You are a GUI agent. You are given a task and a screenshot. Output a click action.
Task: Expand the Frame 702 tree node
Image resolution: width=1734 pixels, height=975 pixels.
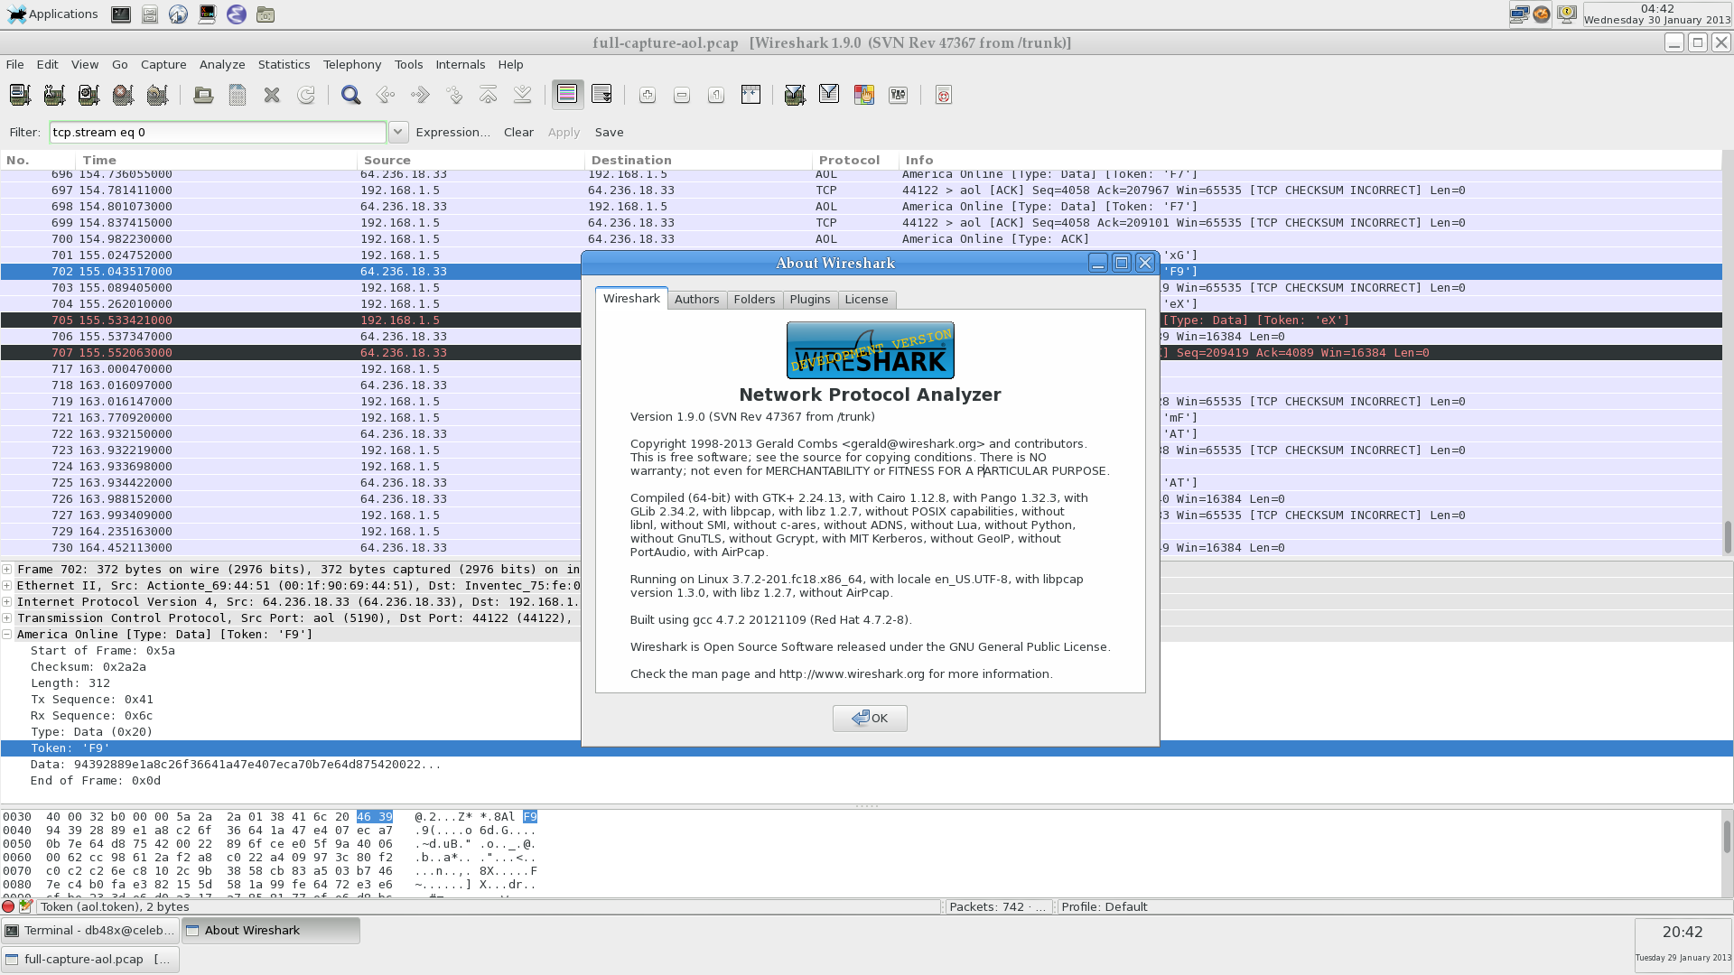pyautogui.click(x=7, y=570)
